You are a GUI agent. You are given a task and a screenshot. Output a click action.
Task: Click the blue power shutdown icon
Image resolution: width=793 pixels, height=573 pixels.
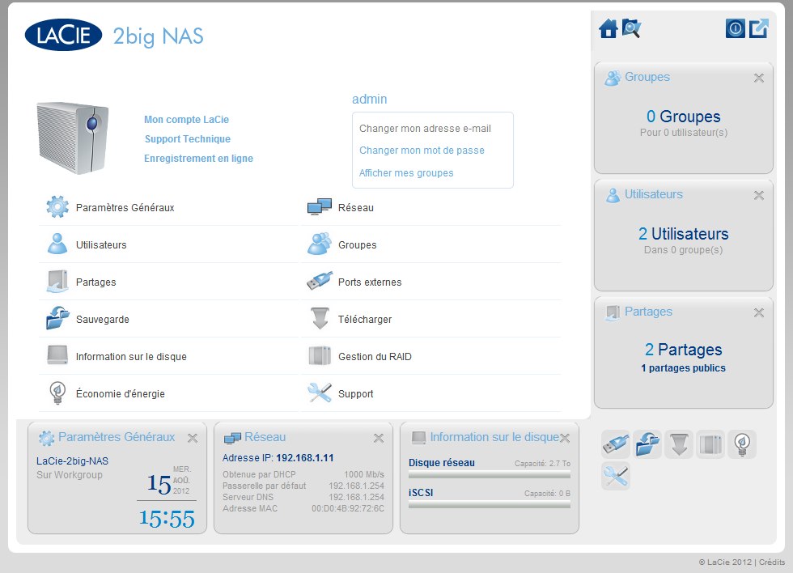(x=736, y=28)
